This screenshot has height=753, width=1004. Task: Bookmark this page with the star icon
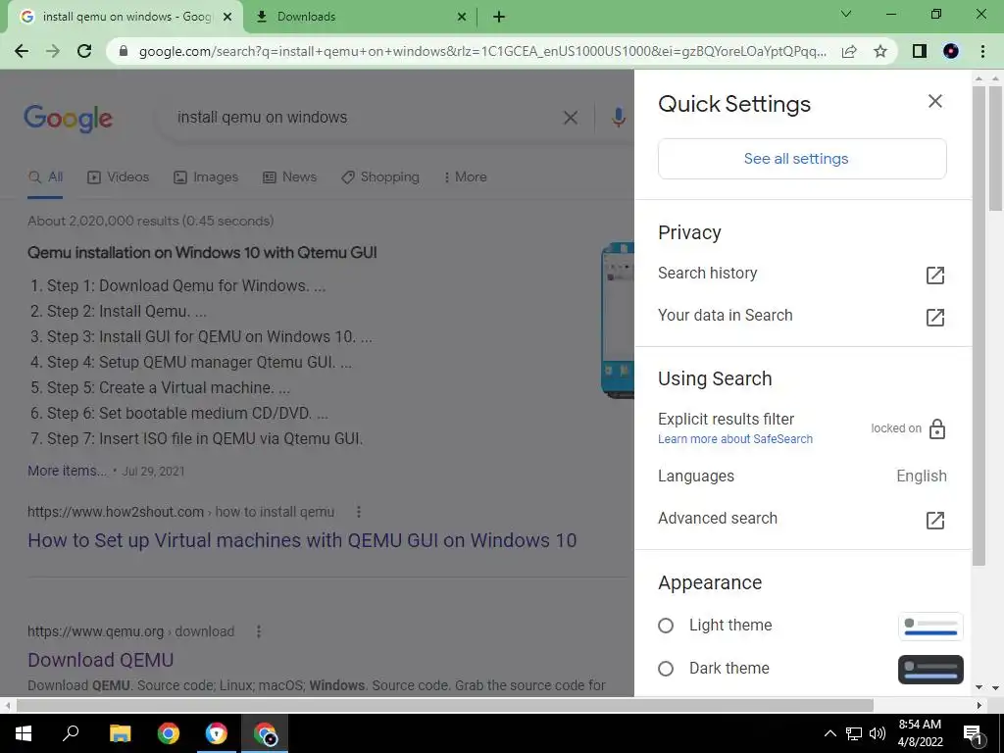pos(880,51)
